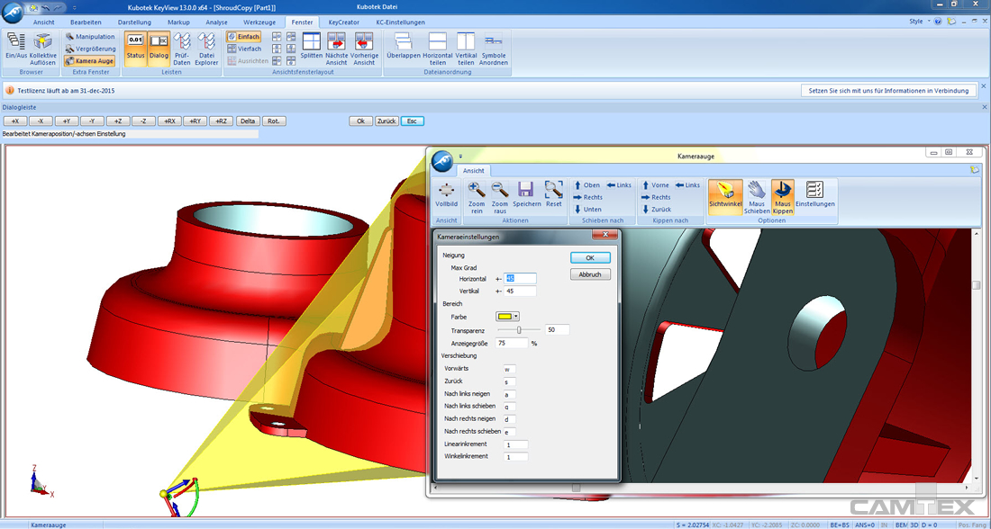Viewport: 991px width, 529px height.
Task: Adjust the Transparenz slider handle
Action: coord(519,330)
